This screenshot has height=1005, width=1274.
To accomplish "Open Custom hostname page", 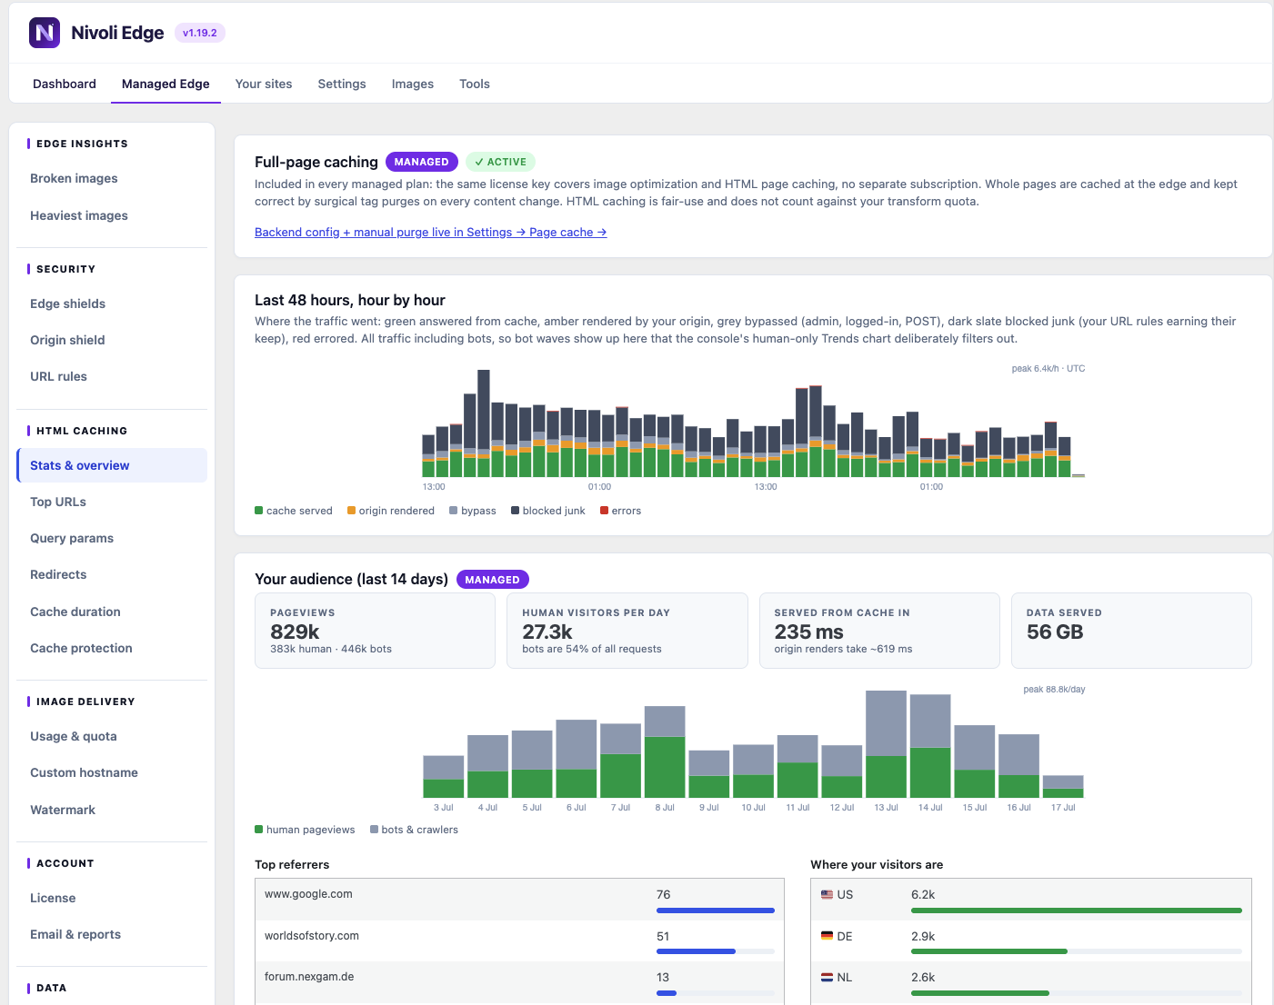I will 112,772.
